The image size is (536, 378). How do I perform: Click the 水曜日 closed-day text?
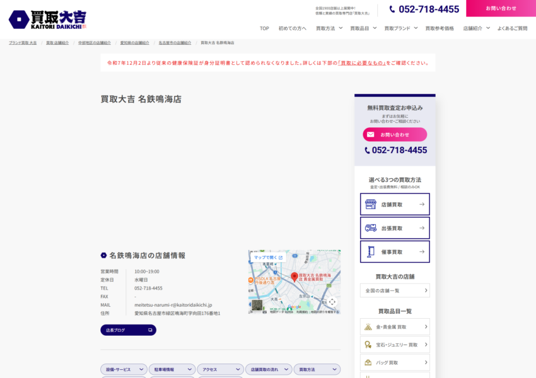pos(141,280)
